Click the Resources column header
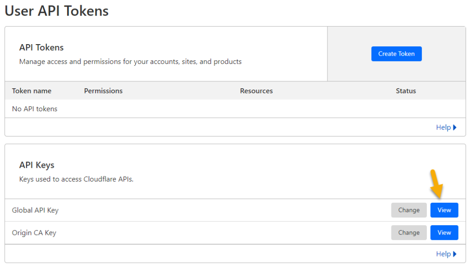This screenshot has height=268, width=471. [x=256, y=91]
